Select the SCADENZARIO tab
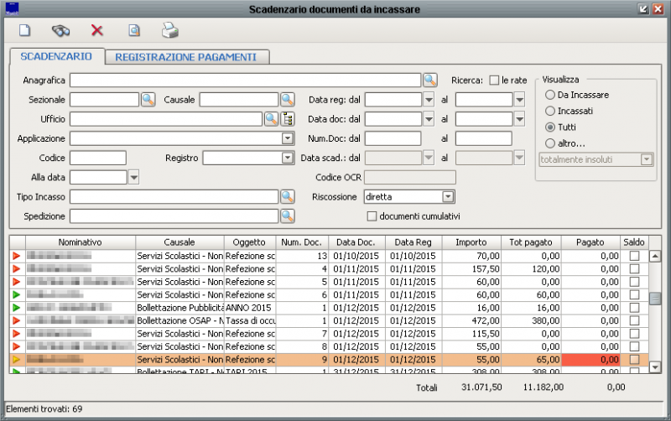 coord(56,56)
